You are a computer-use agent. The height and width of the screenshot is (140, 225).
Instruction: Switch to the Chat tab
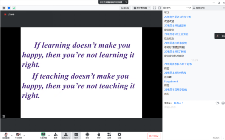(x=167, y=8)
